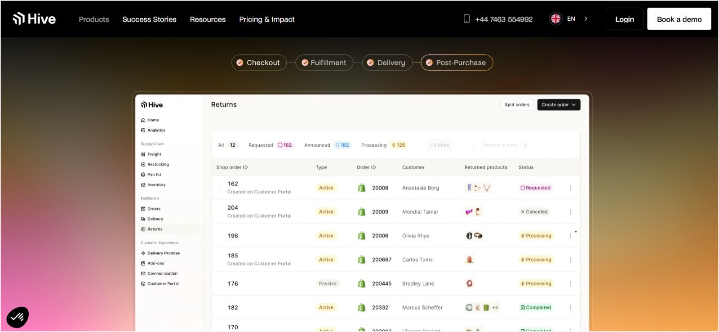Select the Fulfillment step pill

click(324, 63)
